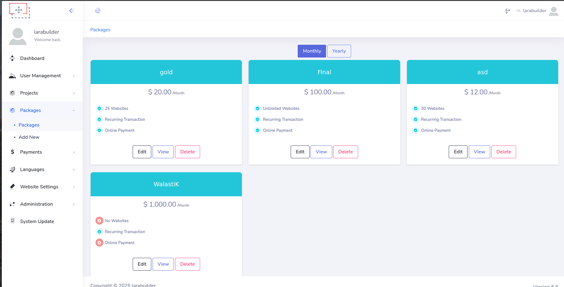Delete the gold package
The width and height of the screenshot is (564, 287).
tap(188, 152)
